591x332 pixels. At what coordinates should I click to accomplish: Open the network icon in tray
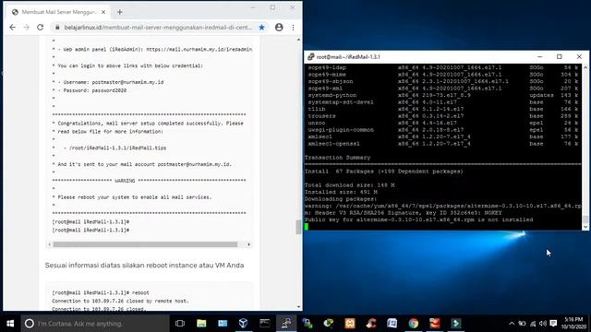(533, 324)
